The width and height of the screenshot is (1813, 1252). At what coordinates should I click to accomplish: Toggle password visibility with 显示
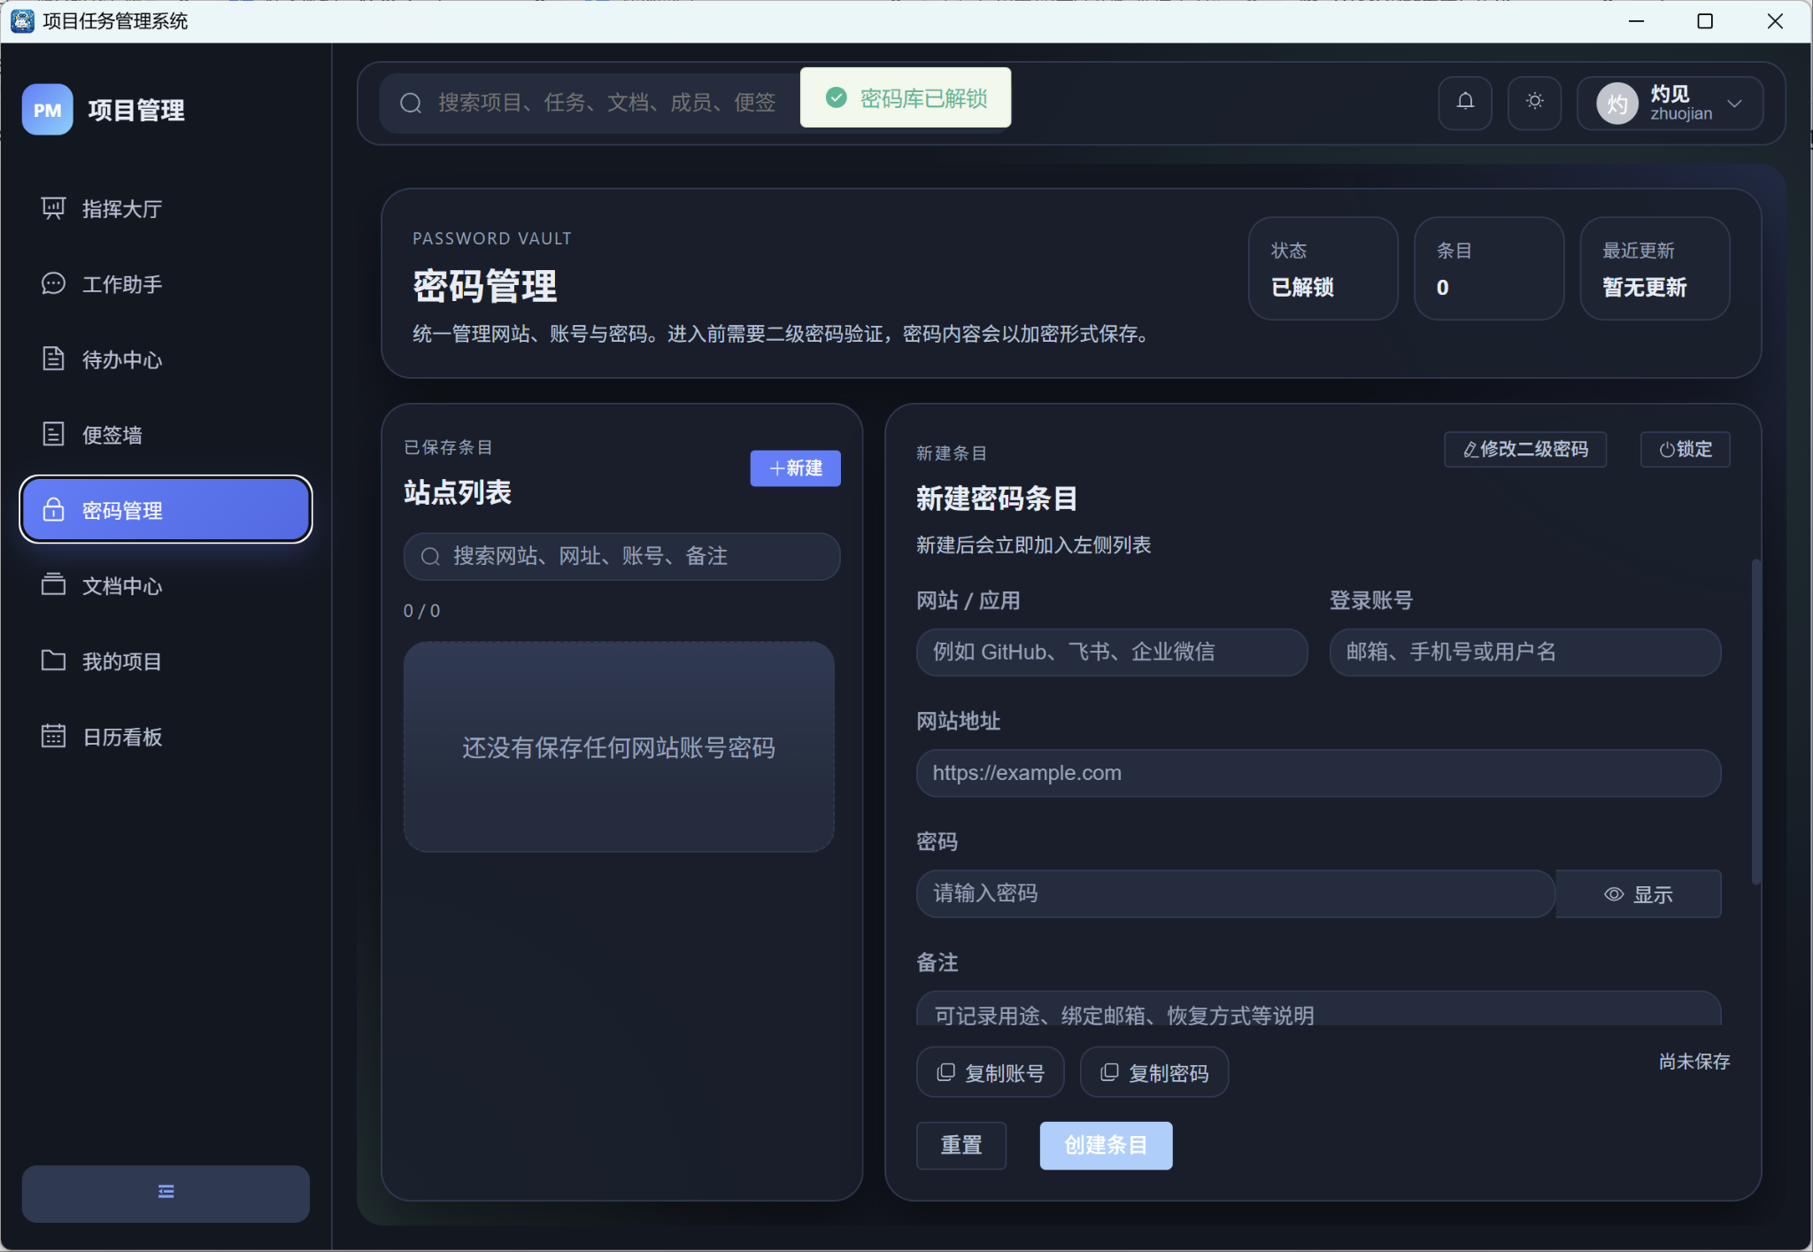1638,893
